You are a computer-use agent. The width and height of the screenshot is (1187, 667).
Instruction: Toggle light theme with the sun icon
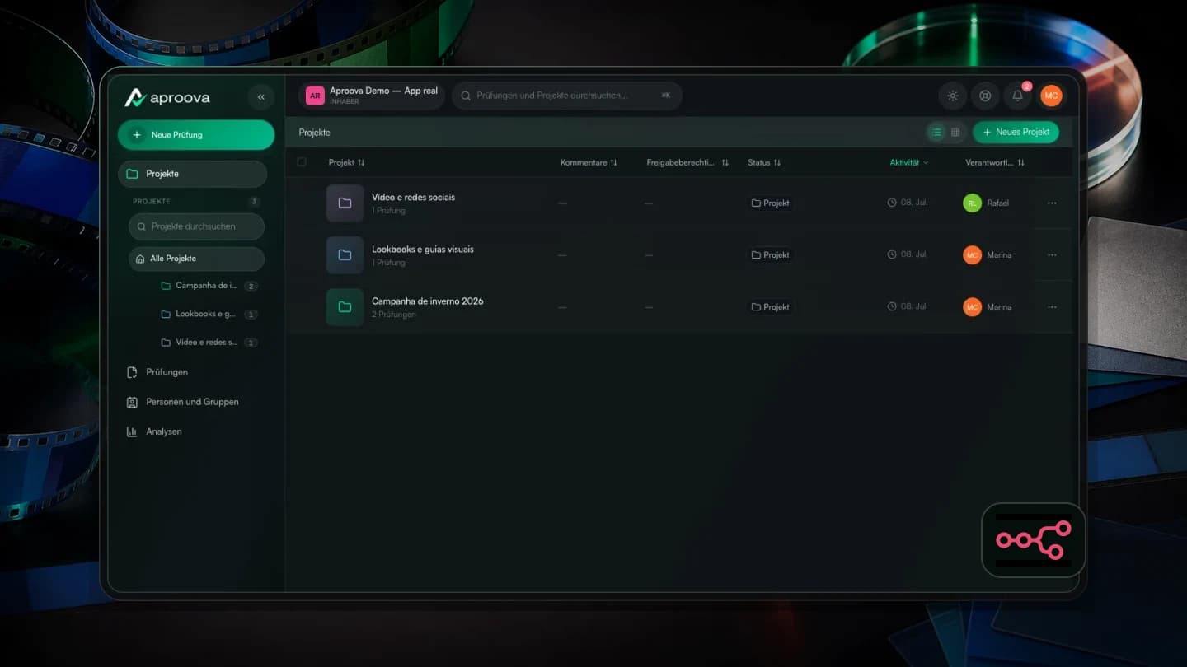coord(952,96)
